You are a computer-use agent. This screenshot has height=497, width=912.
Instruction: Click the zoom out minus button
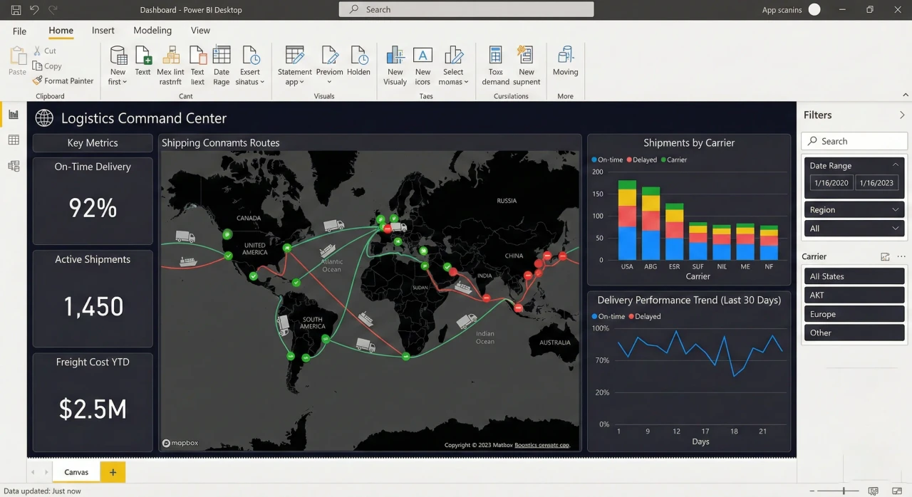(813, 491)
